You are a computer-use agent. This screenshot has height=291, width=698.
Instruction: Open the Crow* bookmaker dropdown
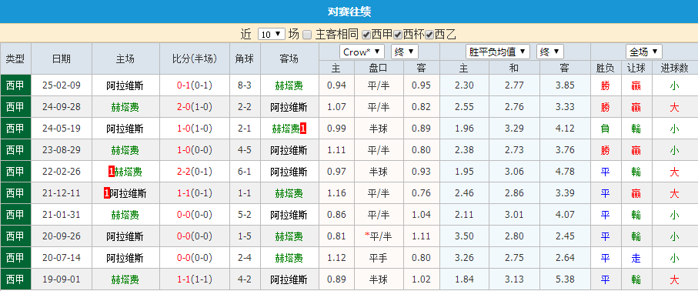362,52
